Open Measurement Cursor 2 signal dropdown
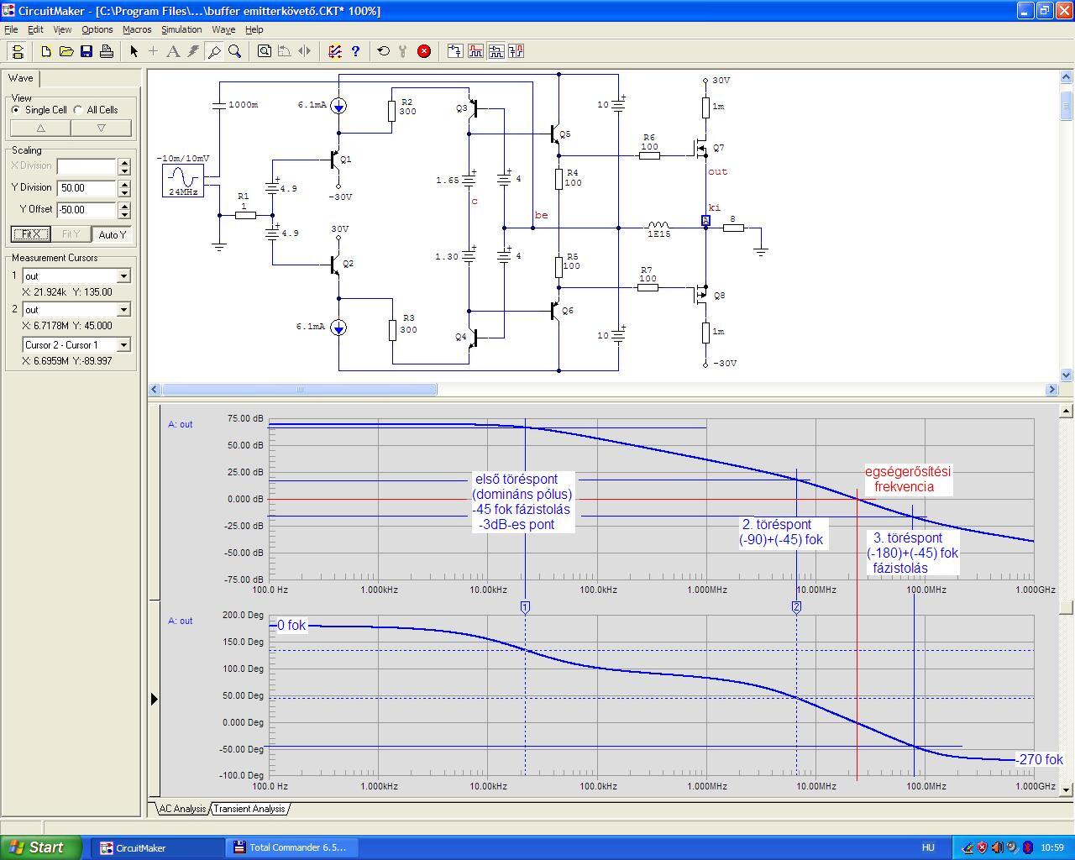Viewport: 1075px width, 860px height. tap(123, 310)
